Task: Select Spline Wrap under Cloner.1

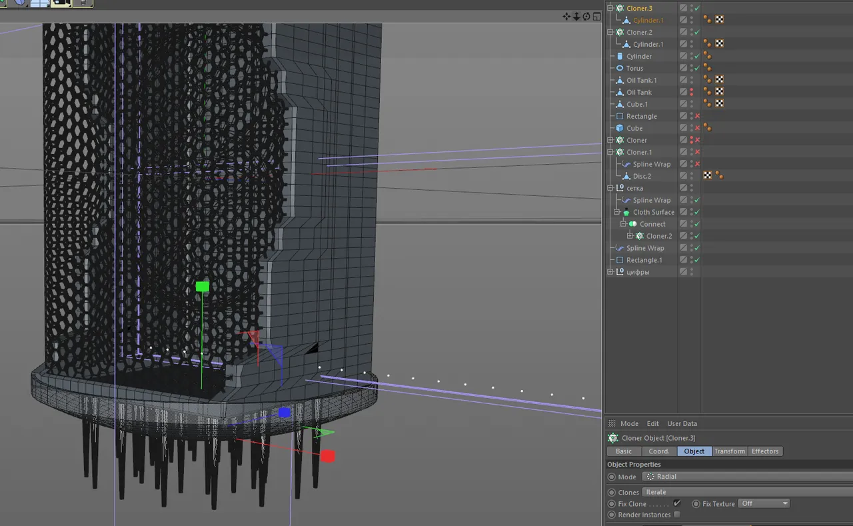Action: pyautogui.click(x=652, y=164)
